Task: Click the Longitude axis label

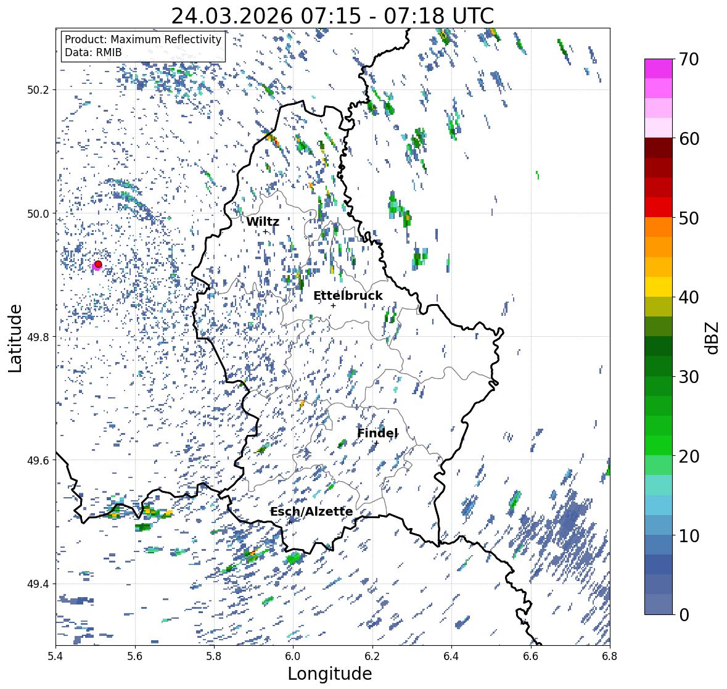Action: coord(330,674)
